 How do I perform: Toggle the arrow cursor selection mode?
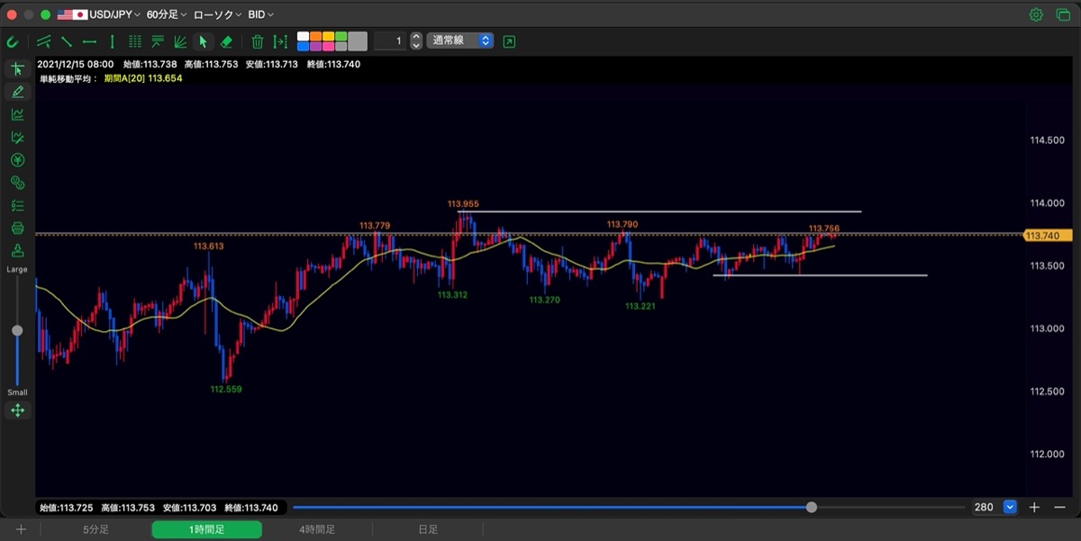(x=204, y=41)
